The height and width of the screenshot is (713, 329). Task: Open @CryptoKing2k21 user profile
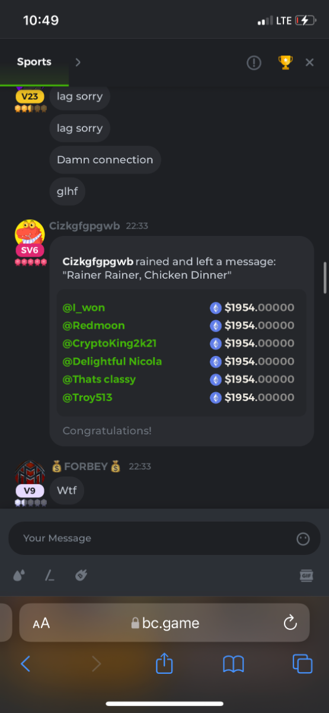click(x=110, y=343)
